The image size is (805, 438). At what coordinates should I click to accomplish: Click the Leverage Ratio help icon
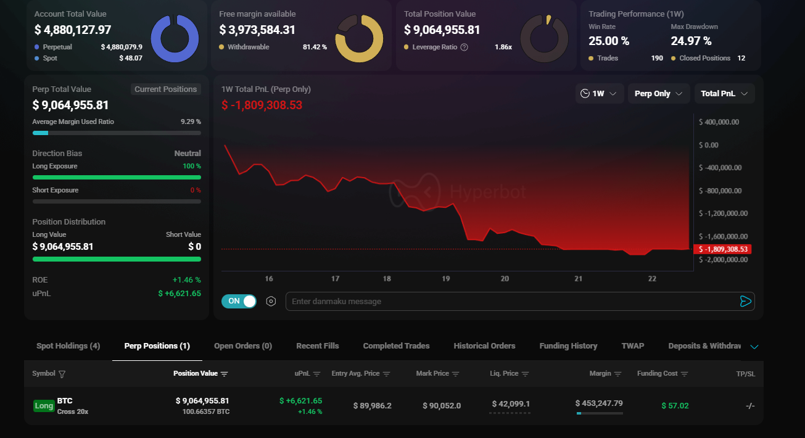point(464,47)
